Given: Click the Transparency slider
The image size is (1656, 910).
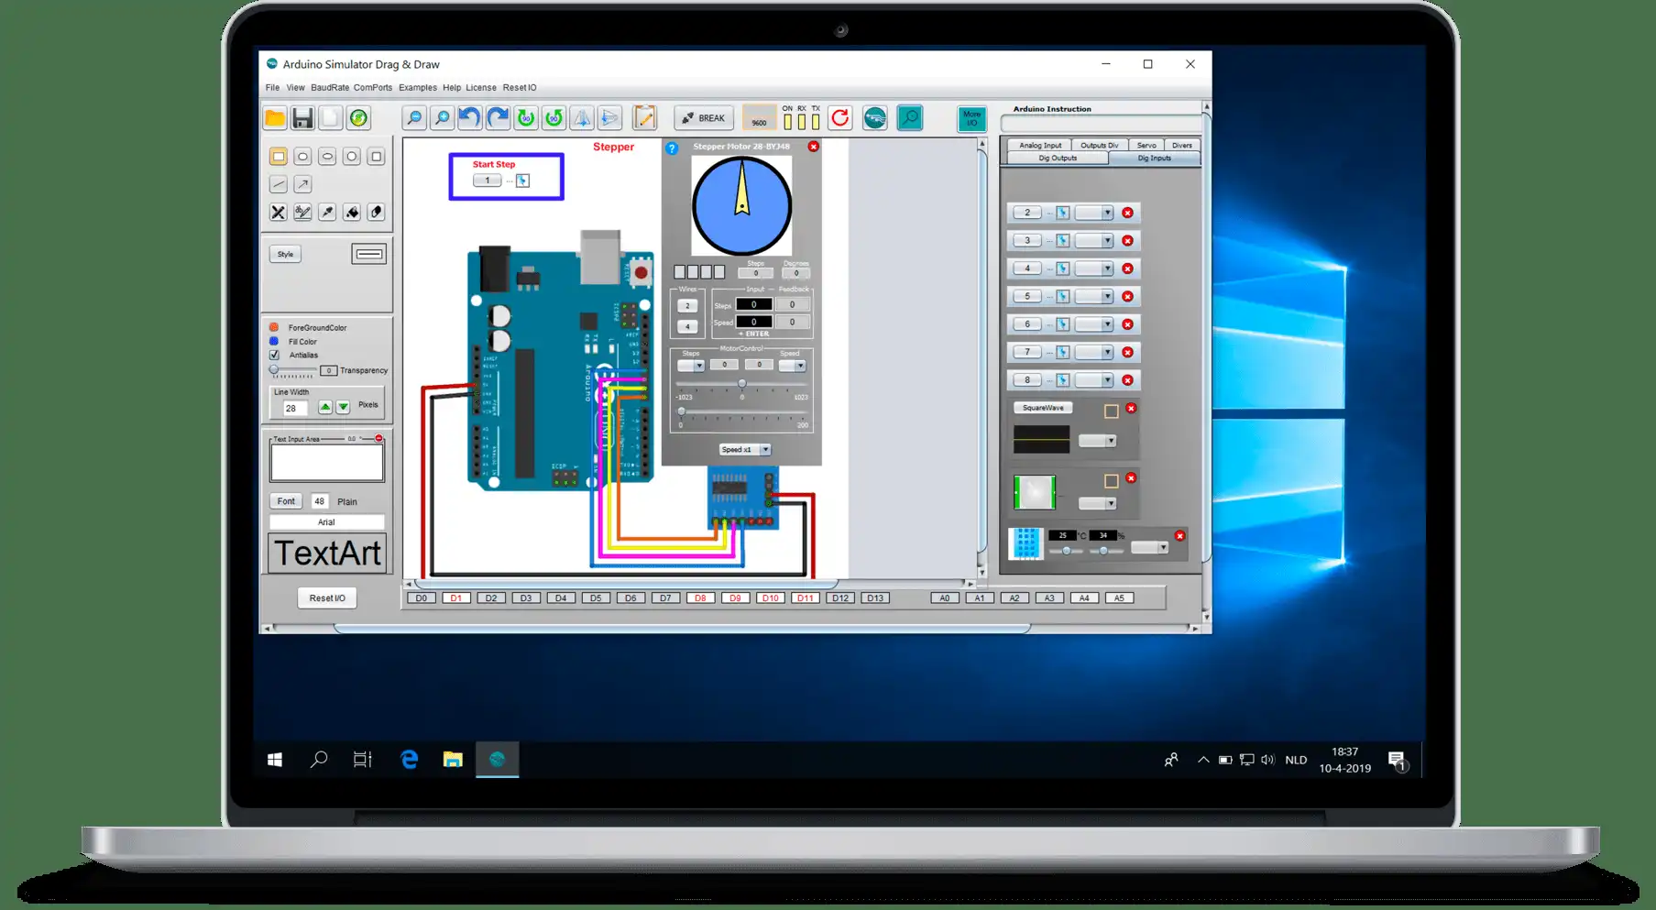Looking at the screenshot, I should pos(293,371).
